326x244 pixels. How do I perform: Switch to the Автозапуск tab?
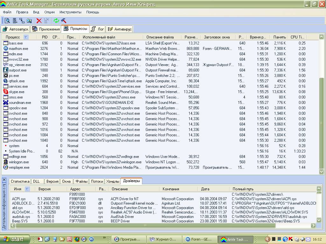click(16, 29)
